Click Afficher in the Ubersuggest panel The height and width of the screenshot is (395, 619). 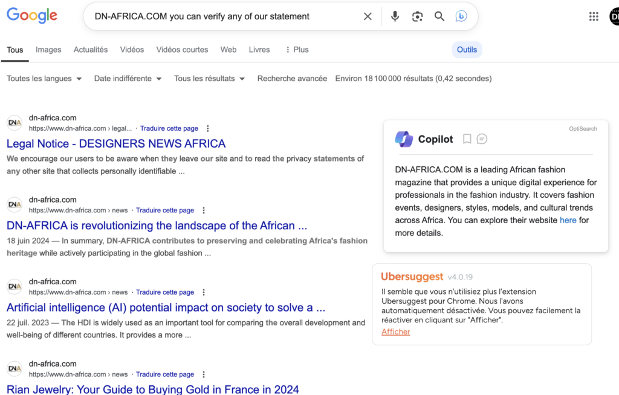[395, 332]
